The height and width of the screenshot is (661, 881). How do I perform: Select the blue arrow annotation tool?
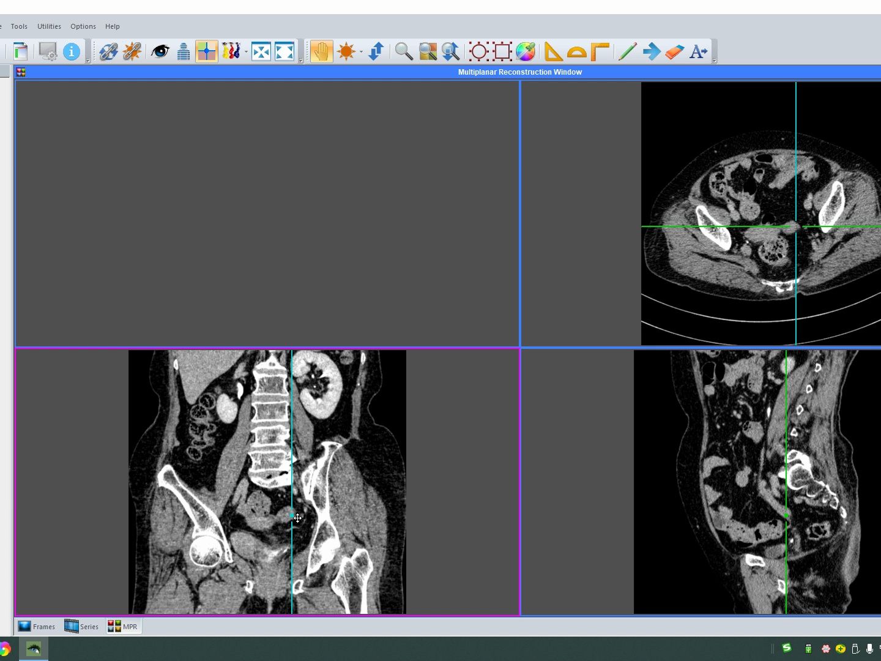point(652,51)
